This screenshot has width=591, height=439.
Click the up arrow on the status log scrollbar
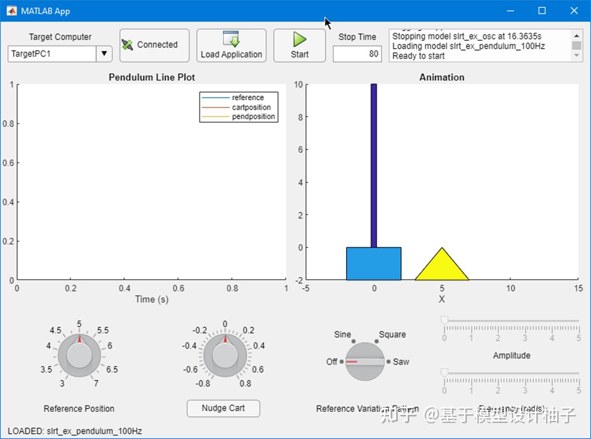(x=576, y=35)
